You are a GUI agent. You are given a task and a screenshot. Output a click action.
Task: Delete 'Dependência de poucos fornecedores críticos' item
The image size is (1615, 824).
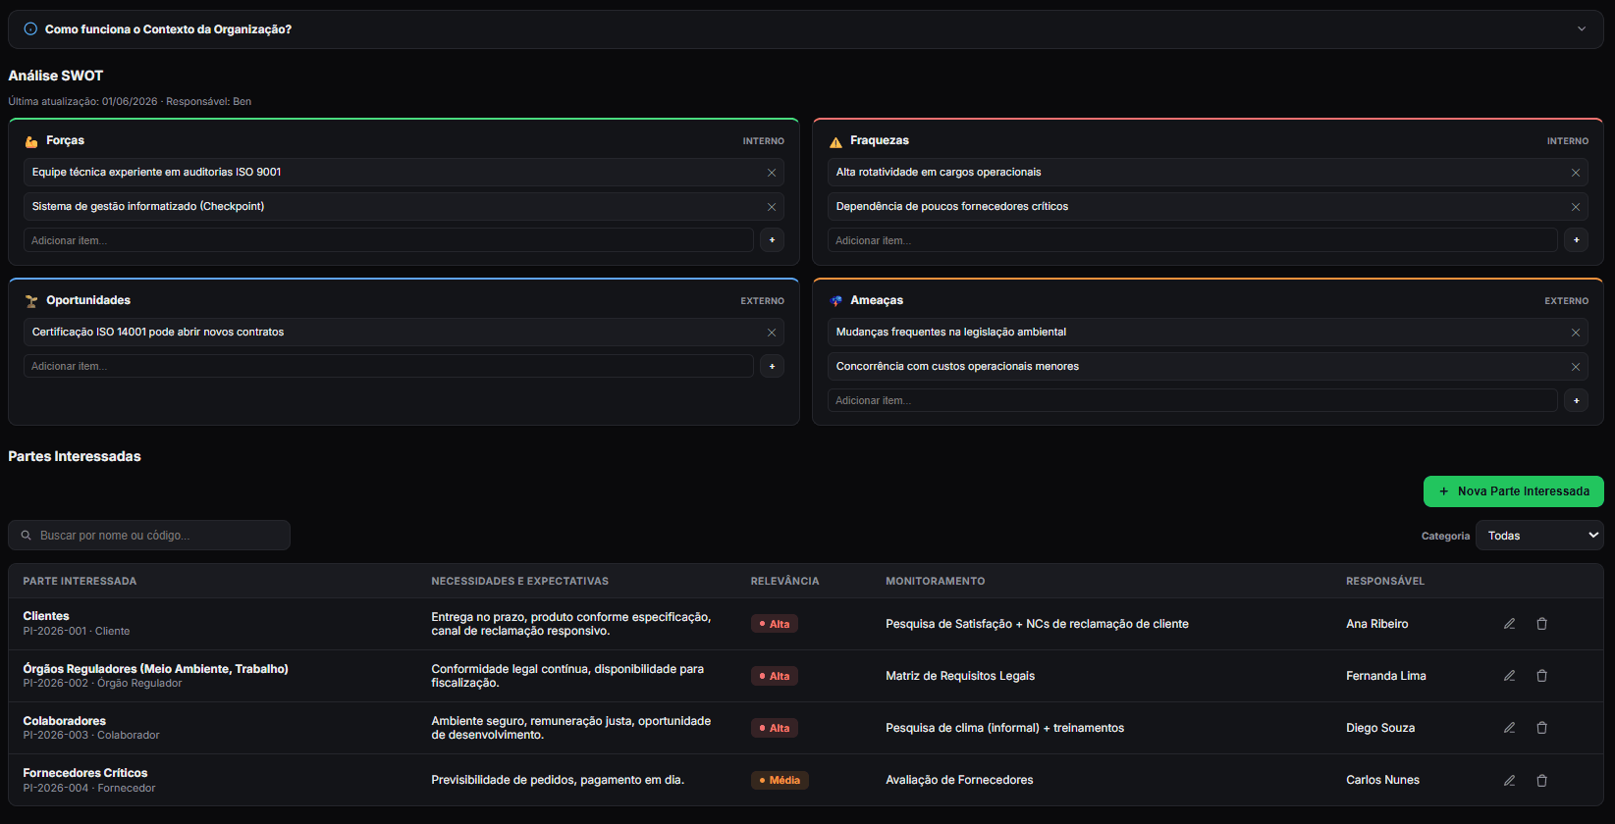click(x=1576, y=207)
